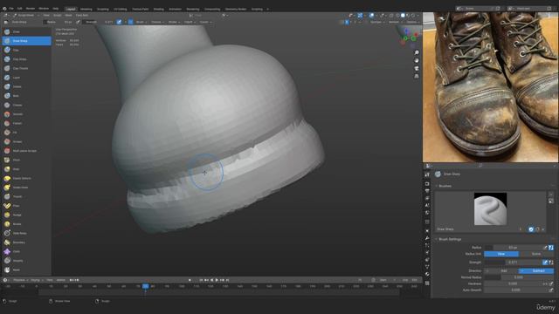Switch to the Shading workspace tab
559x314 pixels.
click(x=158, y=10)
